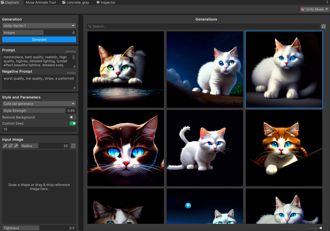Toggle Remove Background switch
330x231 pixels.
[72, 117]
